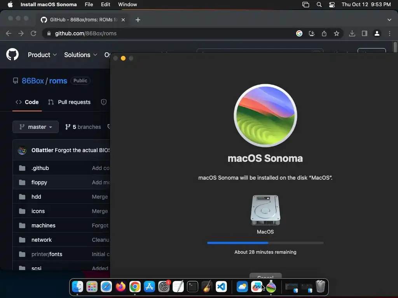This screenshot has height=298, width=398.
Task: Click the Chrome back arrow
Action: (9, 33)
